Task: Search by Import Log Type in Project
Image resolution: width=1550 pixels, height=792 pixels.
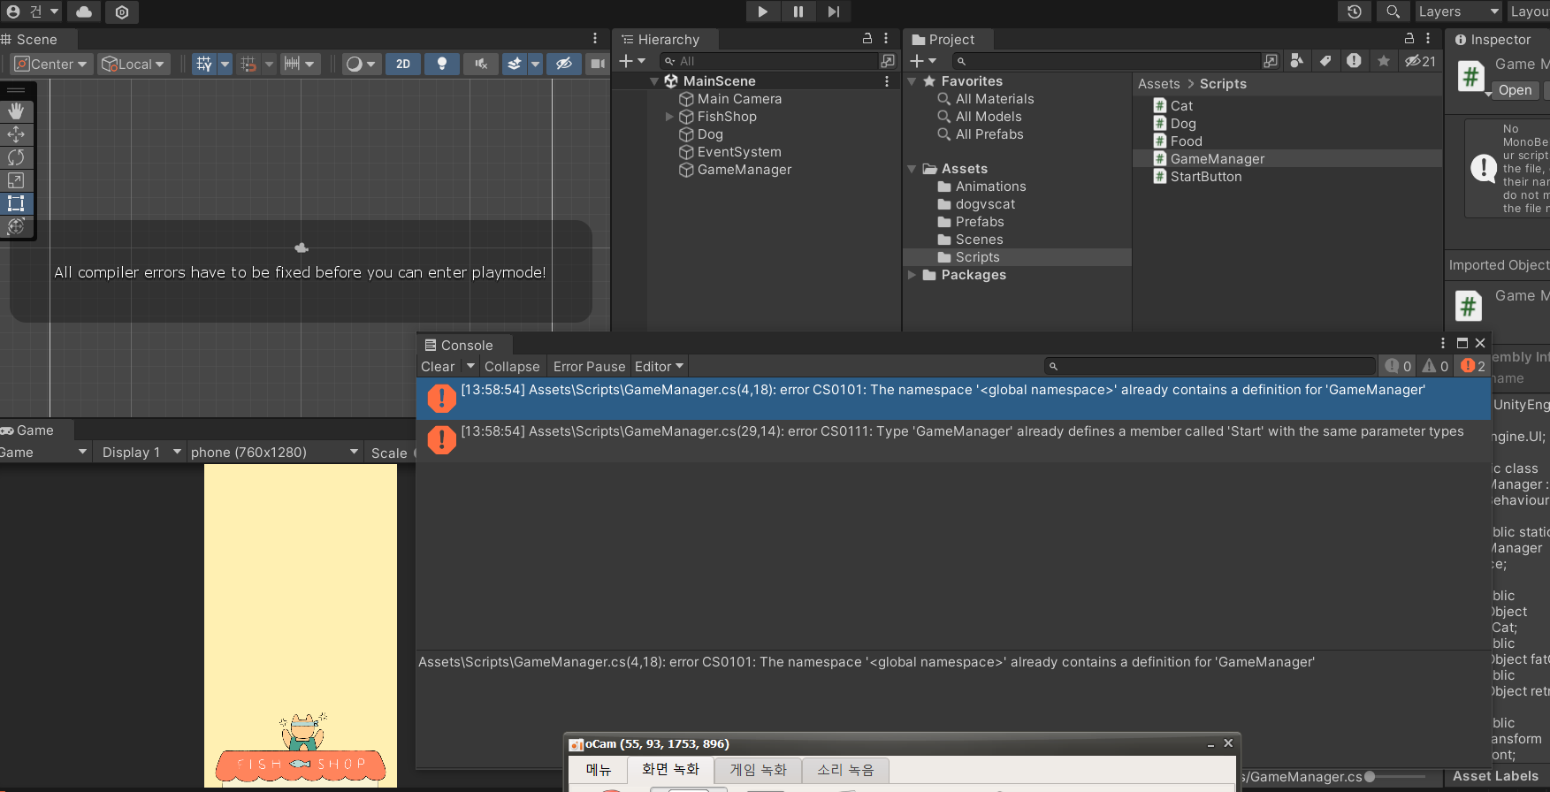Action: tap(1354, 61)
